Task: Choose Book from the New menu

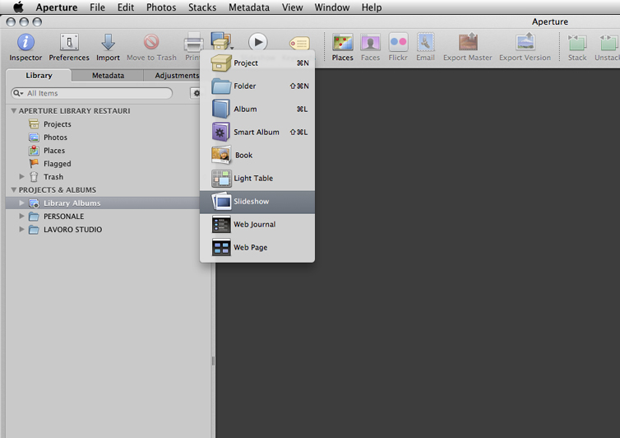Action: coord(257,156)
